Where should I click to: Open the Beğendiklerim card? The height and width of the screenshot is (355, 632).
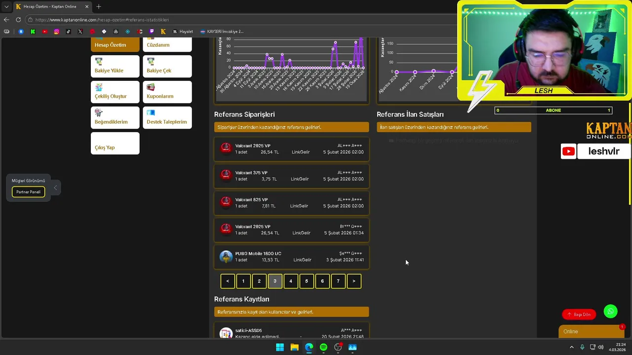pos(115,117)
